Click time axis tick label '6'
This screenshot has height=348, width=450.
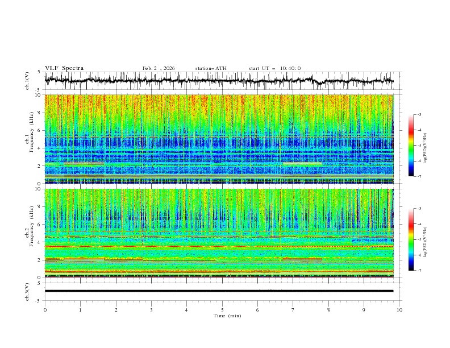(x=257, y=310)
